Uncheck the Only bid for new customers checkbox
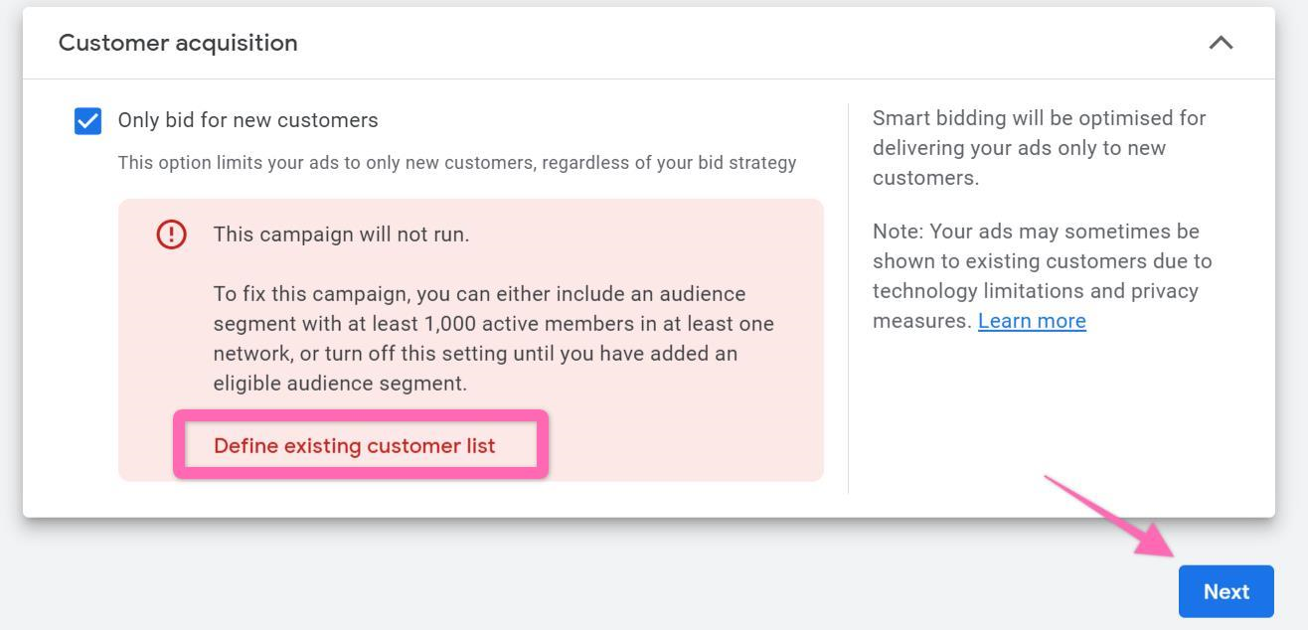The height and width of the screenshot is (630, 1308). (87, 121)
